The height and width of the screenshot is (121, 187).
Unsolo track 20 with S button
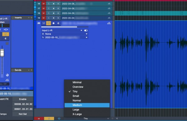[49, 23]
